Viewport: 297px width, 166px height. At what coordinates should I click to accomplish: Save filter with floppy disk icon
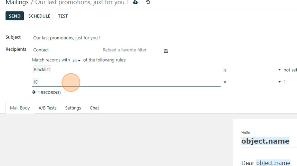pyautogui.click(x=166, y=51)
